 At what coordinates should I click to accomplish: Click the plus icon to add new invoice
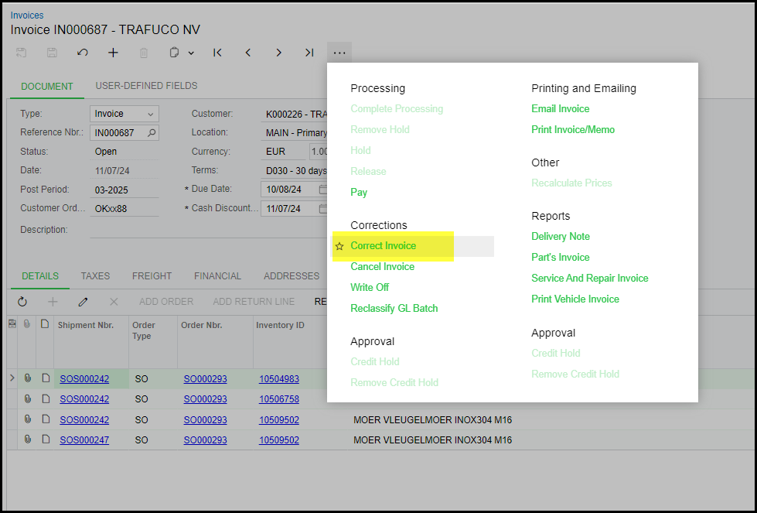113,53
